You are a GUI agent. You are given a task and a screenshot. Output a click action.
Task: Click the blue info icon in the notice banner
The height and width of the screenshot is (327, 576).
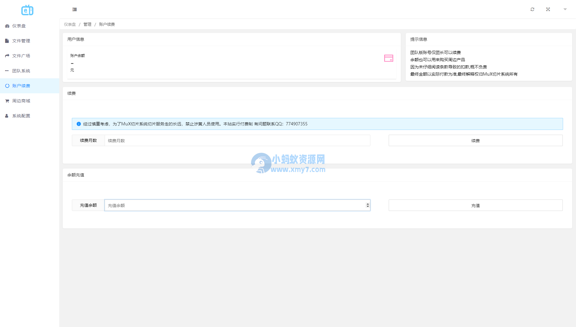tap(79, 124)
